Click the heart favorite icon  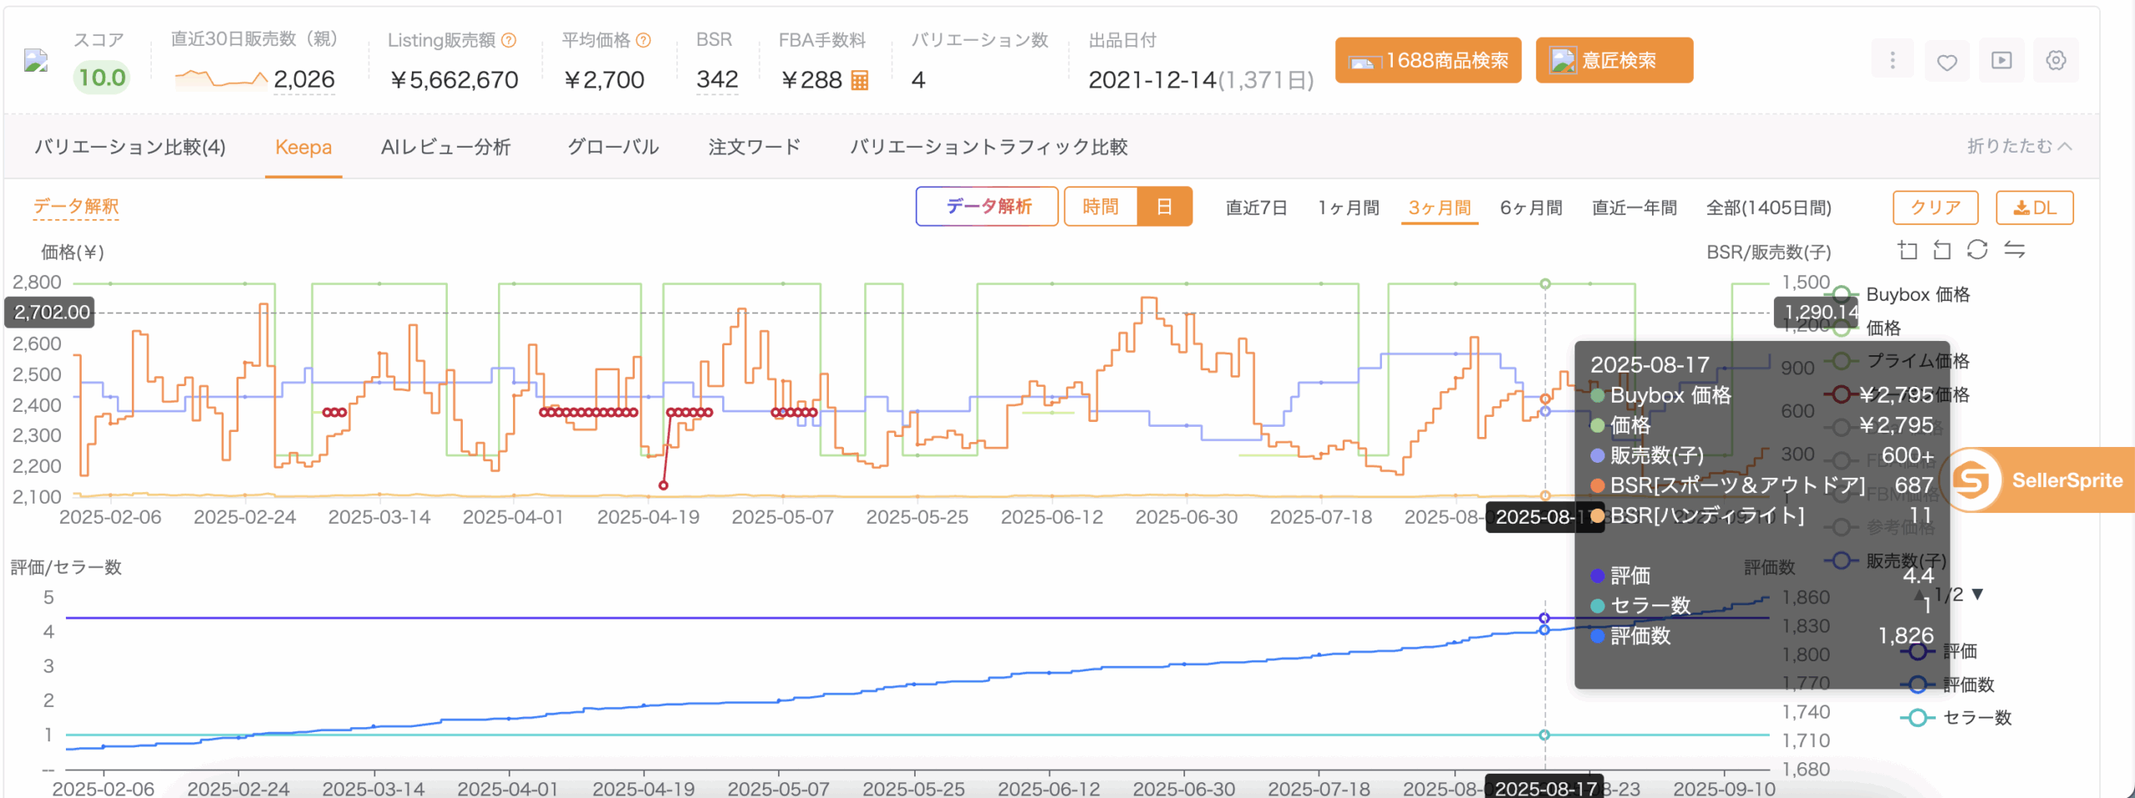pyautogui.click(x=1947, y=62)
